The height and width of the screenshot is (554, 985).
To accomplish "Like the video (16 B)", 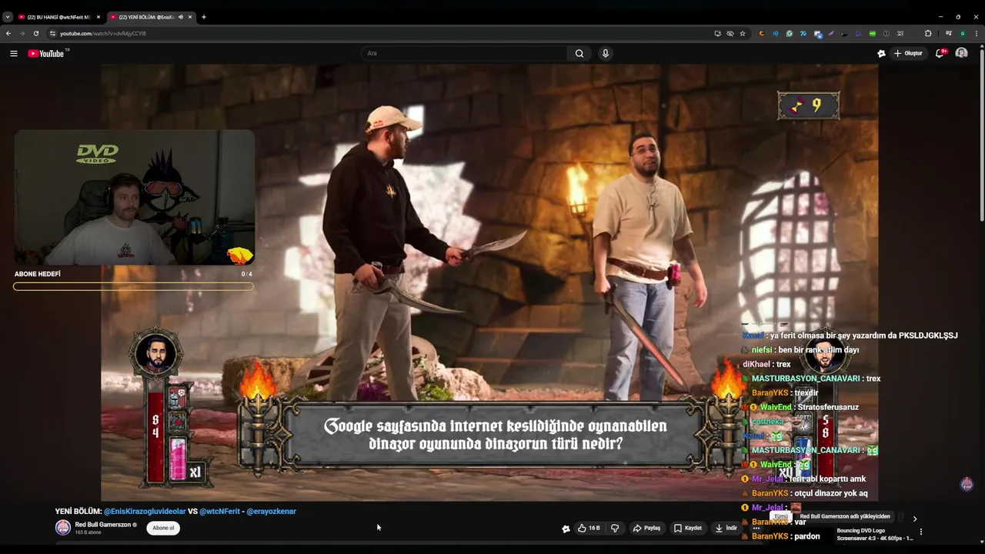I will pos(589,528).
